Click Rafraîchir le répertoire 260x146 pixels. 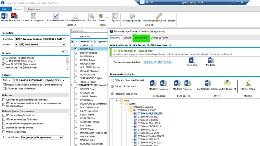pyautogui.click(x=125, y=94)
